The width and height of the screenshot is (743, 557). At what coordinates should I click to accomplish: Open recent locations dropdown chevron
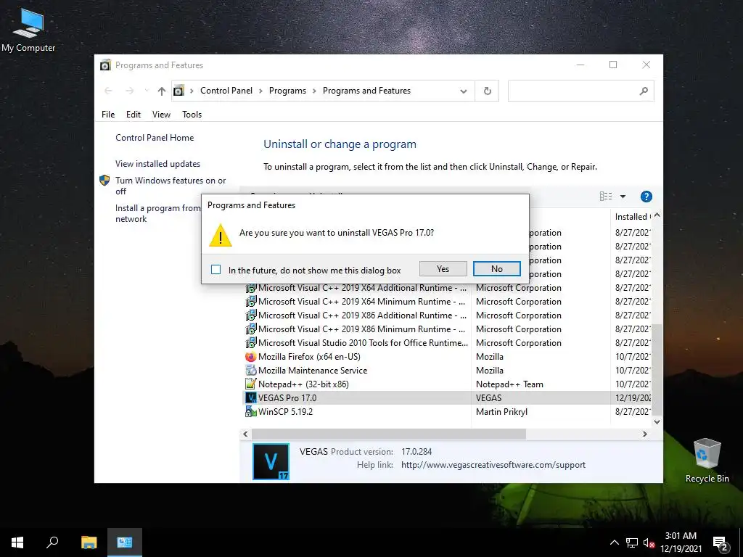(x=147, y=91)
